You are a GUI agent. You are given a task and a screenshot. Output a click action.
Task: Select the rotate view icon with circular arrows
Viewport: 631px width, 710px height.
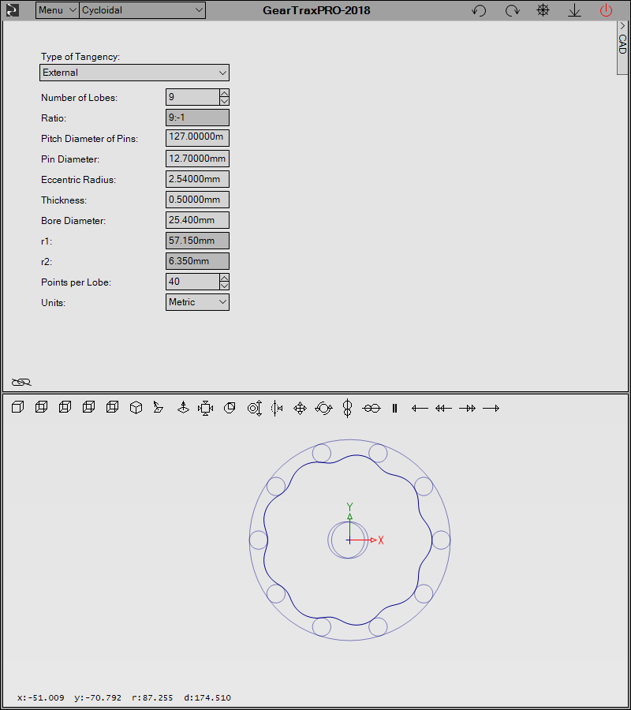323,408
